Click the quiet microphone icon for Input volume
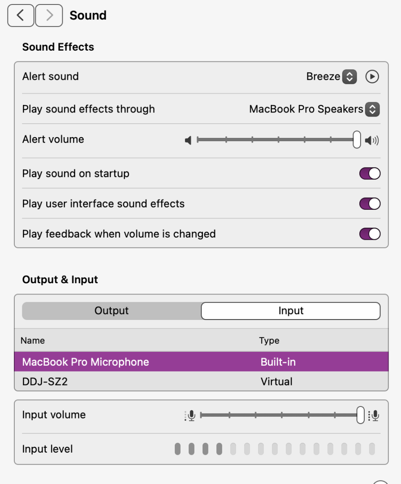Screen dimensions: 401x484 point(190,415)
